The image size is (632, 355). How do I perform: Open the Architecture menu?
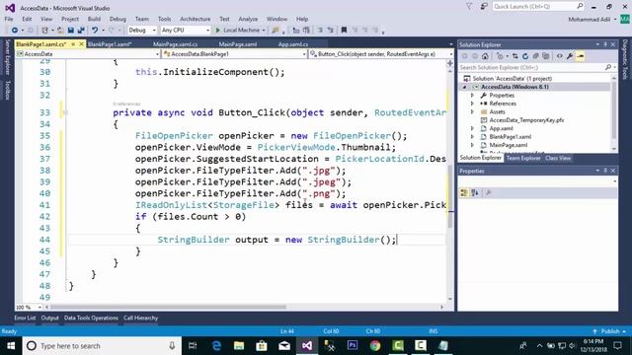(x=196, y=19)
